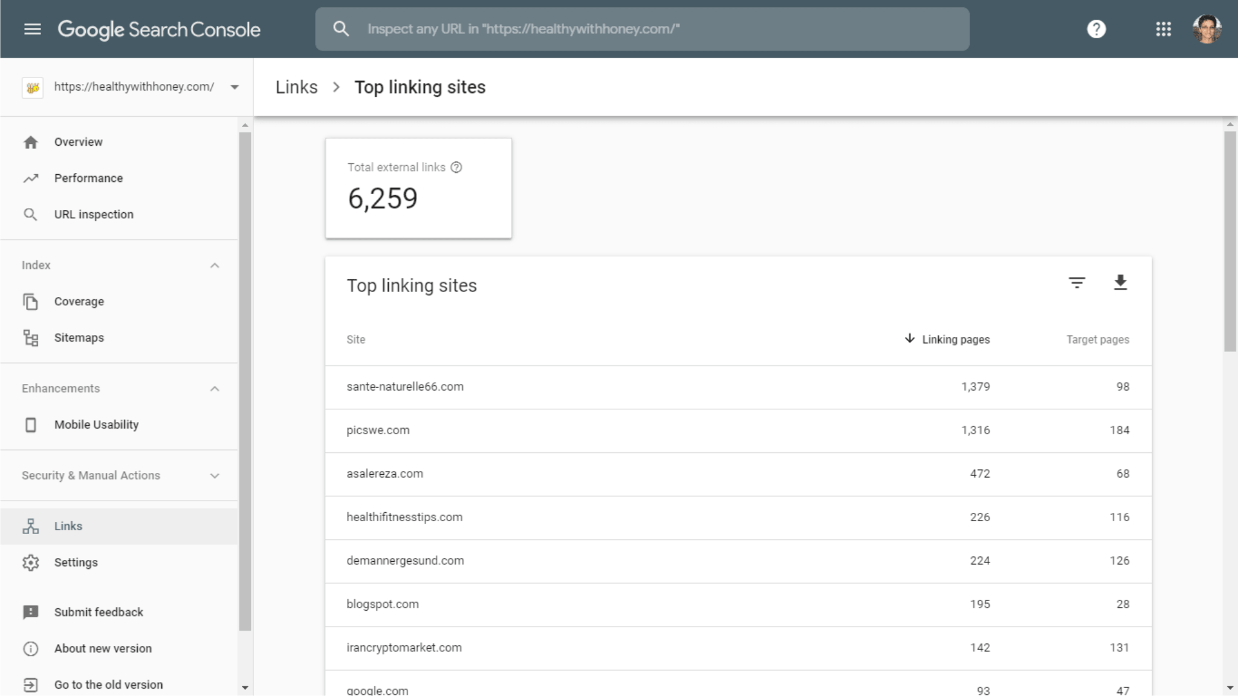1238x696 pixels.
Task: Click the sidebar vertical scrollbar
Action: (x=245, y=381)
